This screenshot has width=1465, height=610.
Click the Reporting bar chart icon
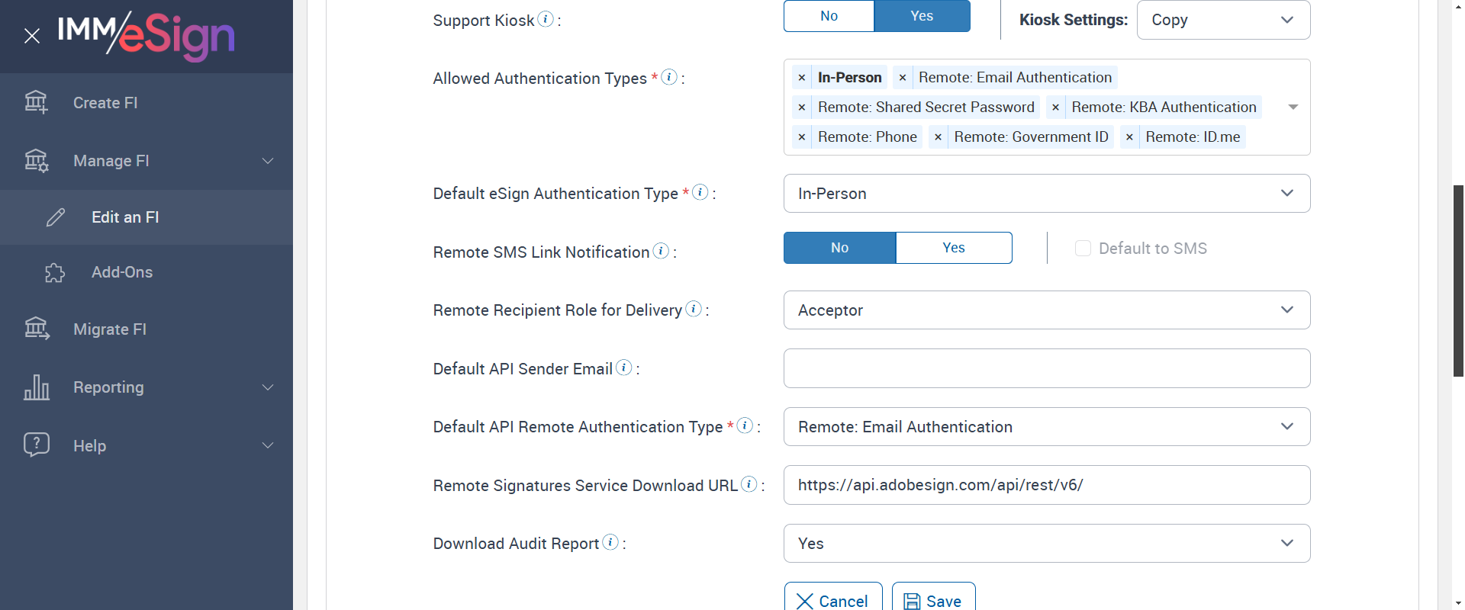pyautogui.click(x=37, y=387)
